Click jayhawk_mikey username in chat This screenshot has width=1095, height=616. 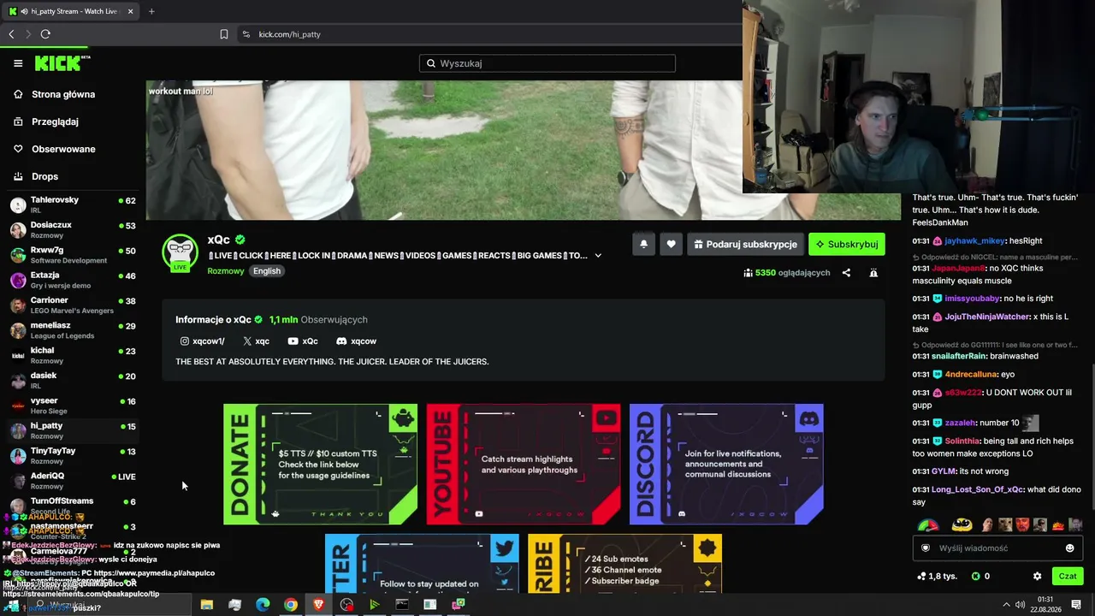click(x=974, y=241)
